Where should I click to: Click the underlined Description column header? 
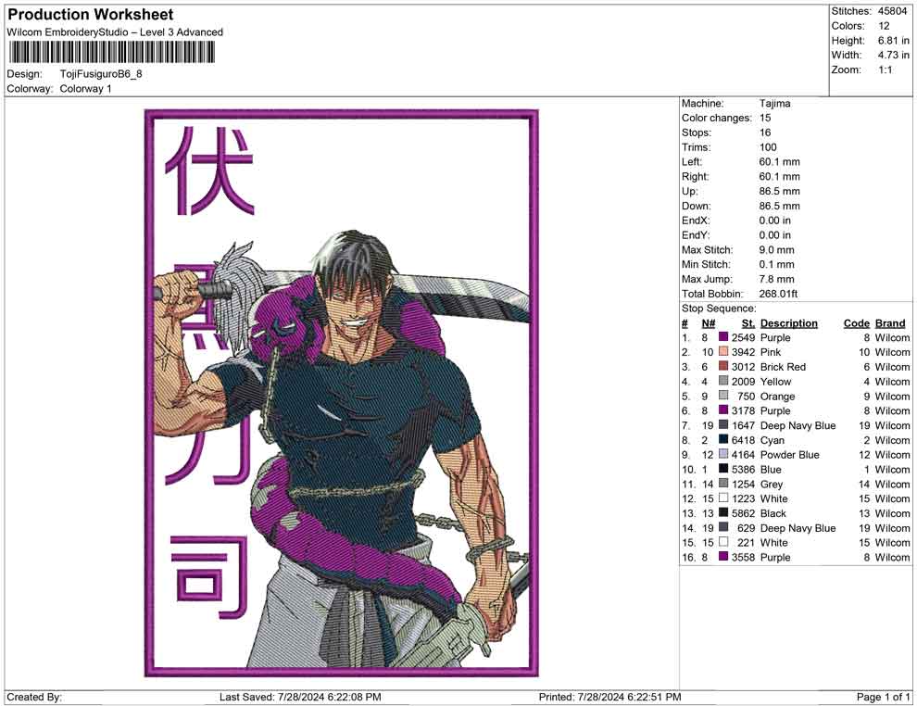tap(788, 323)
